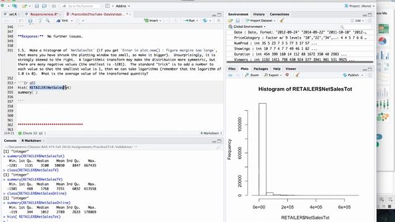This screenshot has height=222, width=395.
Task: Click the History tab
Action: [259, 14]
